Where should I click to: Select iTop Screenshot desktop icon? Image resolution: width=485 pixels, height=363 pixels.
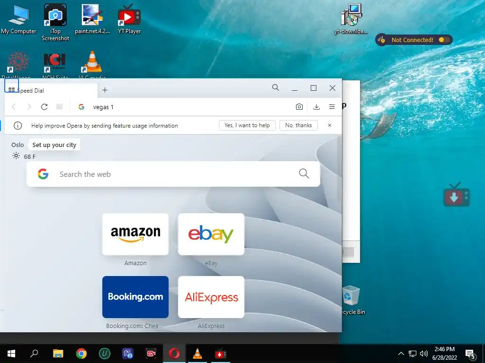[55, 22]
